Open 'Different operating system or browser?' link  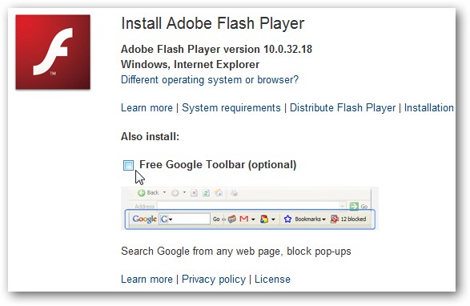(210, 80)
